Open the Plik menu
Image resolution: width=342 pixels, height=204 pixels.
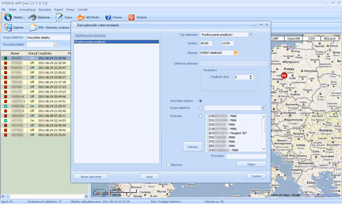click(3, 10)
